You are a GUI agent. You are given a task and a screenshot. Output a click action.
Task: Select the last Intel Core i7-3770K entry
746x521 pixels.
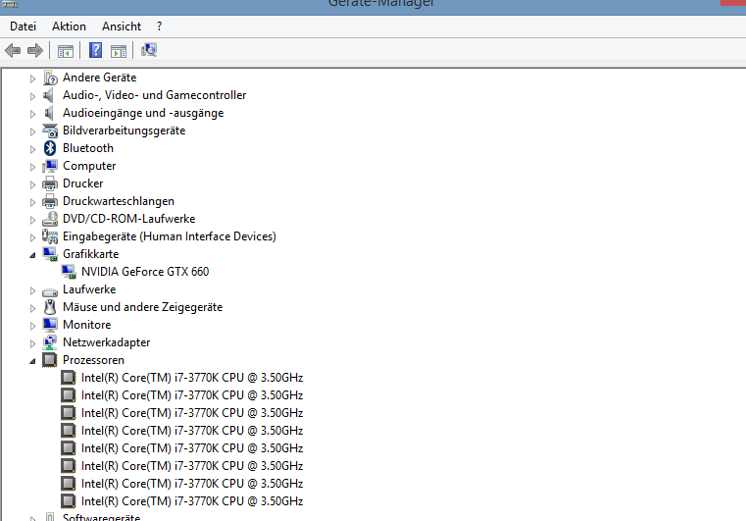tap(192, 501)
